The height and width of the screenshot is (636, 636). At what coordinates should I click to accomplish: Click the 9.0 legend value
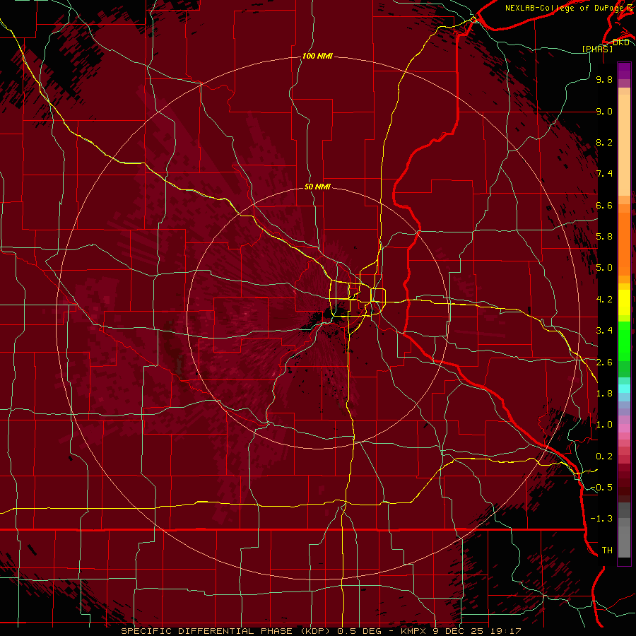[x=604, y=111]
